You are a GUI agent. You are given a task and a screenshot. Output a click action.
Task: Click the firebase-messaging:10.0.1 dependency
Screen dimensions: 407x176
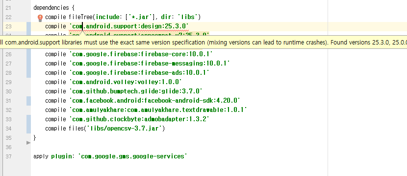click(150, 64)
